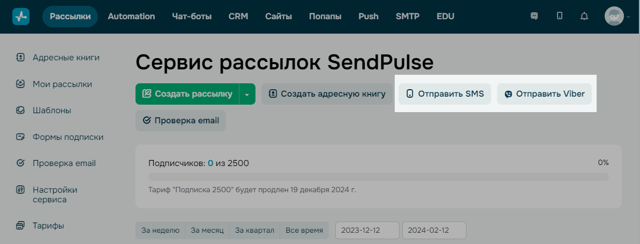Image resolution: width=640 pixels, height=244 pixels.
Task: Open Настройки сервиса in the sidebar
Action: point(55,195)
